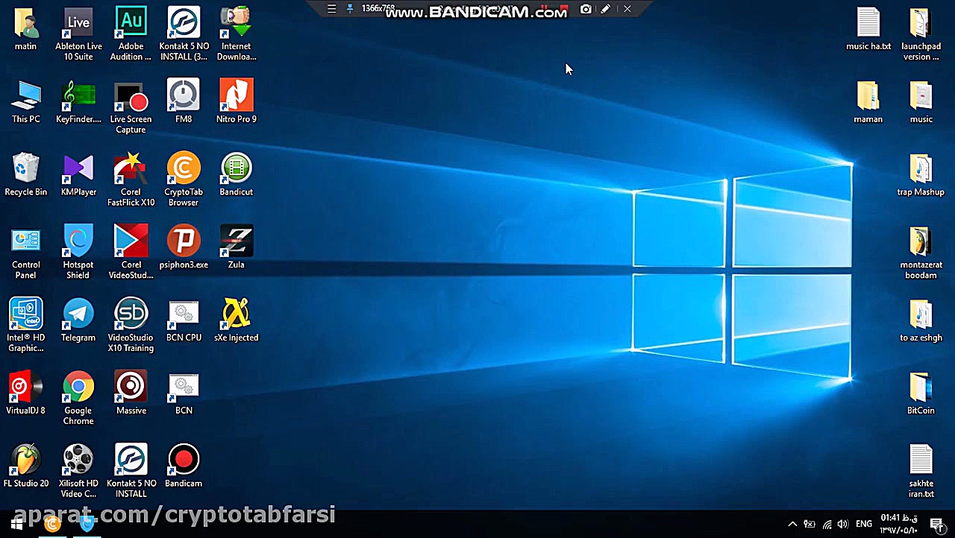Select Kontakt 5 NO INSTALL (3...) icon

[184, 34]
